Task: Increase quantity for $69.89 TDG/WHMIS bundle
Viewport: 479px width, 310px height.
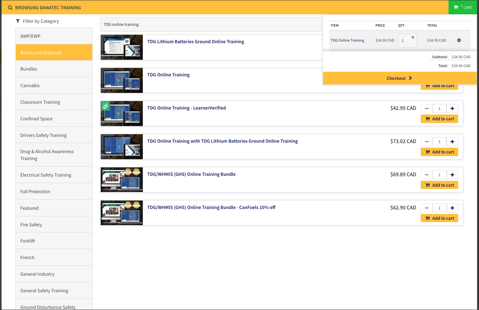Action: 452,175
